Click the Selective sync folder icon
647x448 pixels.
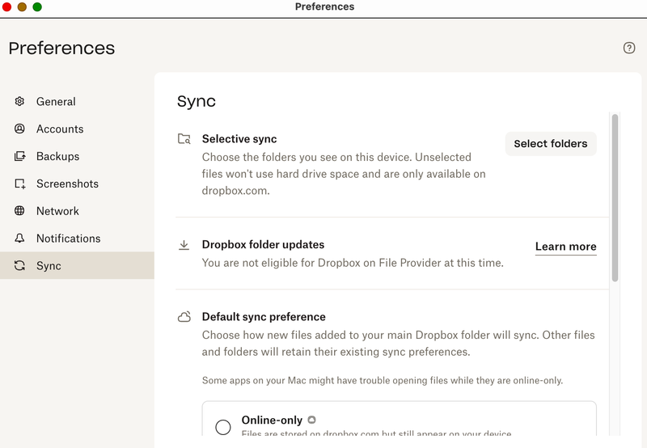(x=184, y=139)
